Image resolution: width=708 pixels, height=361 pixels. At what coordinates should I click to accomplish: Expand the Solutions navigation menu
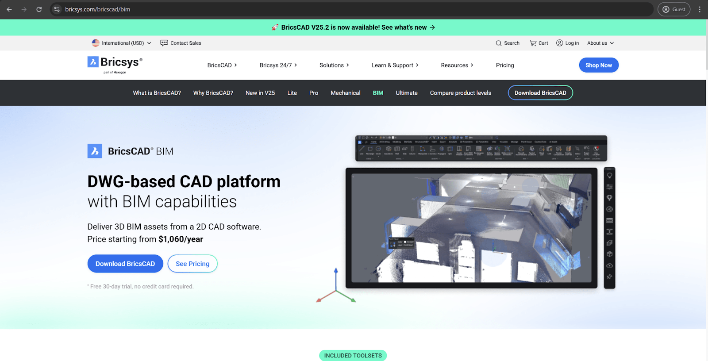(x=335, y=65)
